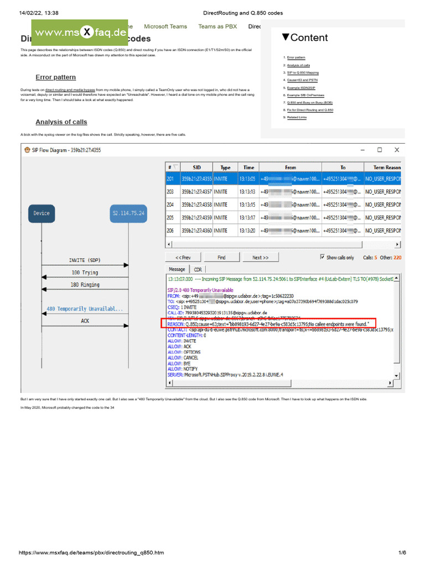Jump to Error pattern in contents
Viewport: 425px width, 566px height.
[x=296, y=57]
